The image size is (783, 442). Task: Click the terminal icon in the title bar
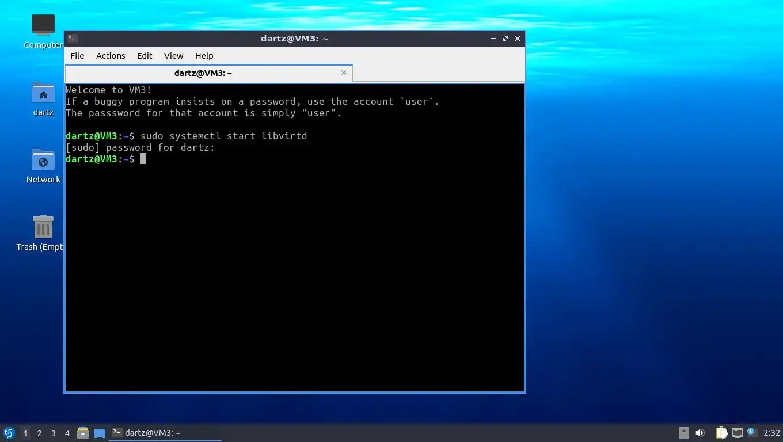point(72,39)
